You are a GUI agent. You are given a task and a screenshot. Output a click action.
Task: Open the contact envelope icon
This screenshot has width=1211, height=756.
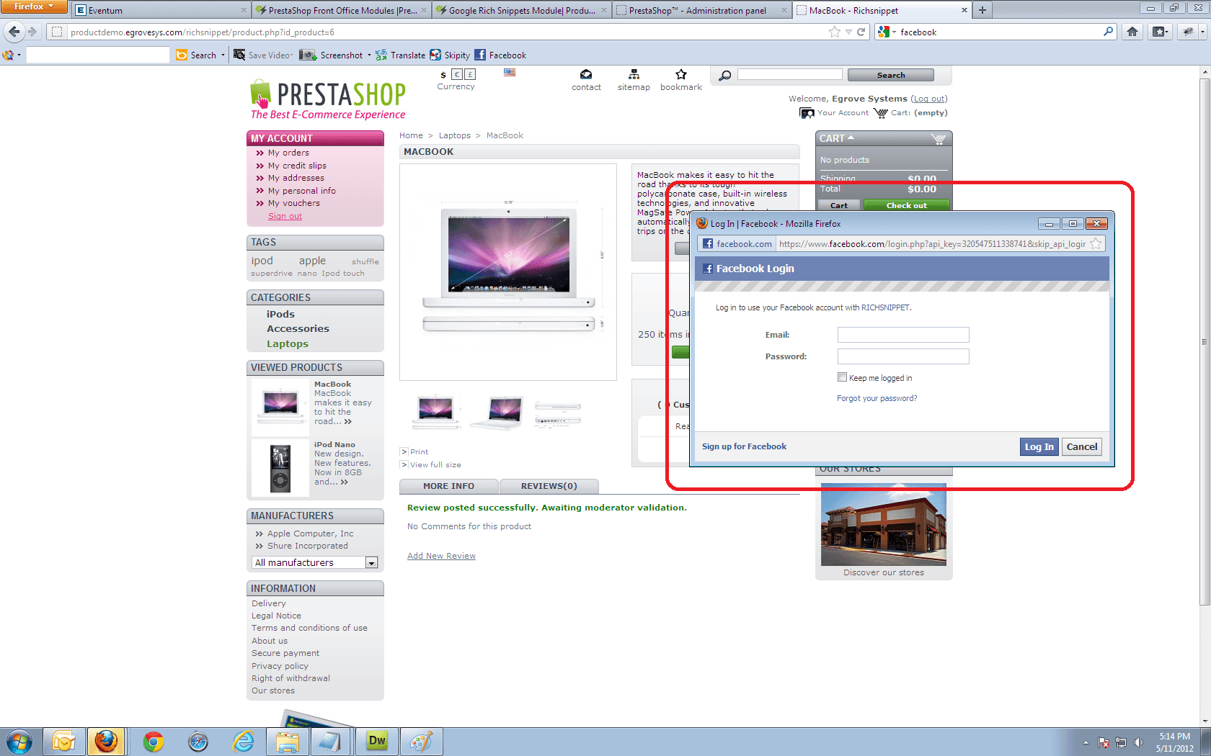pos(586,74)
